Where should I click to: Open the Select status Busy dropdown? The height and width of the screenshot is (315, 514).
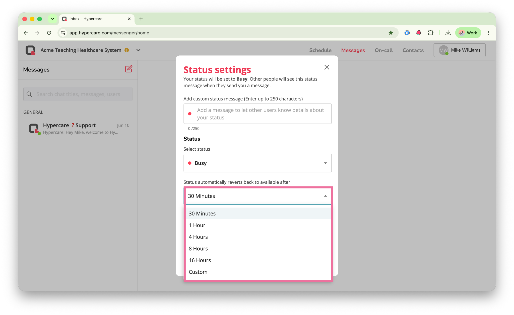(x=258, y=163)
